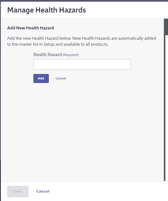This screenshot has width=168, height=201.
Task: Click the "Add New Health Hazard" section heading
Action: 30,28
